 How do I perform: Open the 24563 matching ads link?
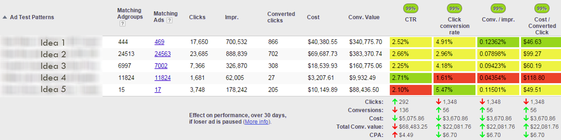(162, 54)
